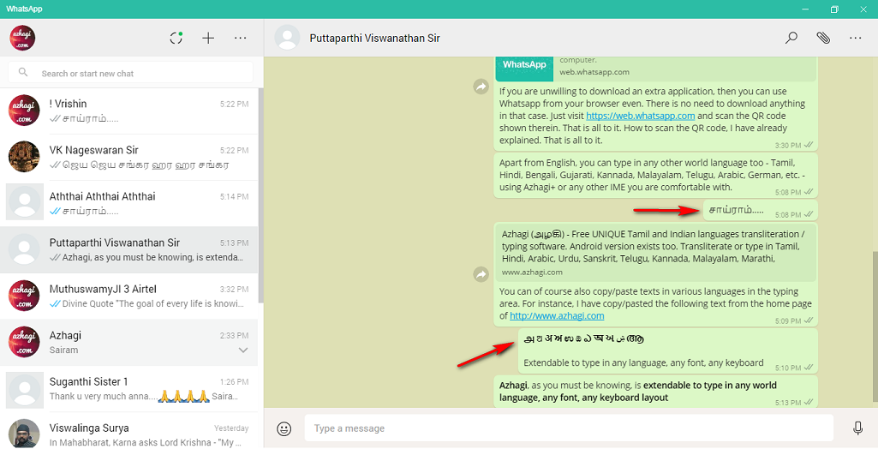
Task: Start a new chat with plus icon
Action: tap(208, 38)
